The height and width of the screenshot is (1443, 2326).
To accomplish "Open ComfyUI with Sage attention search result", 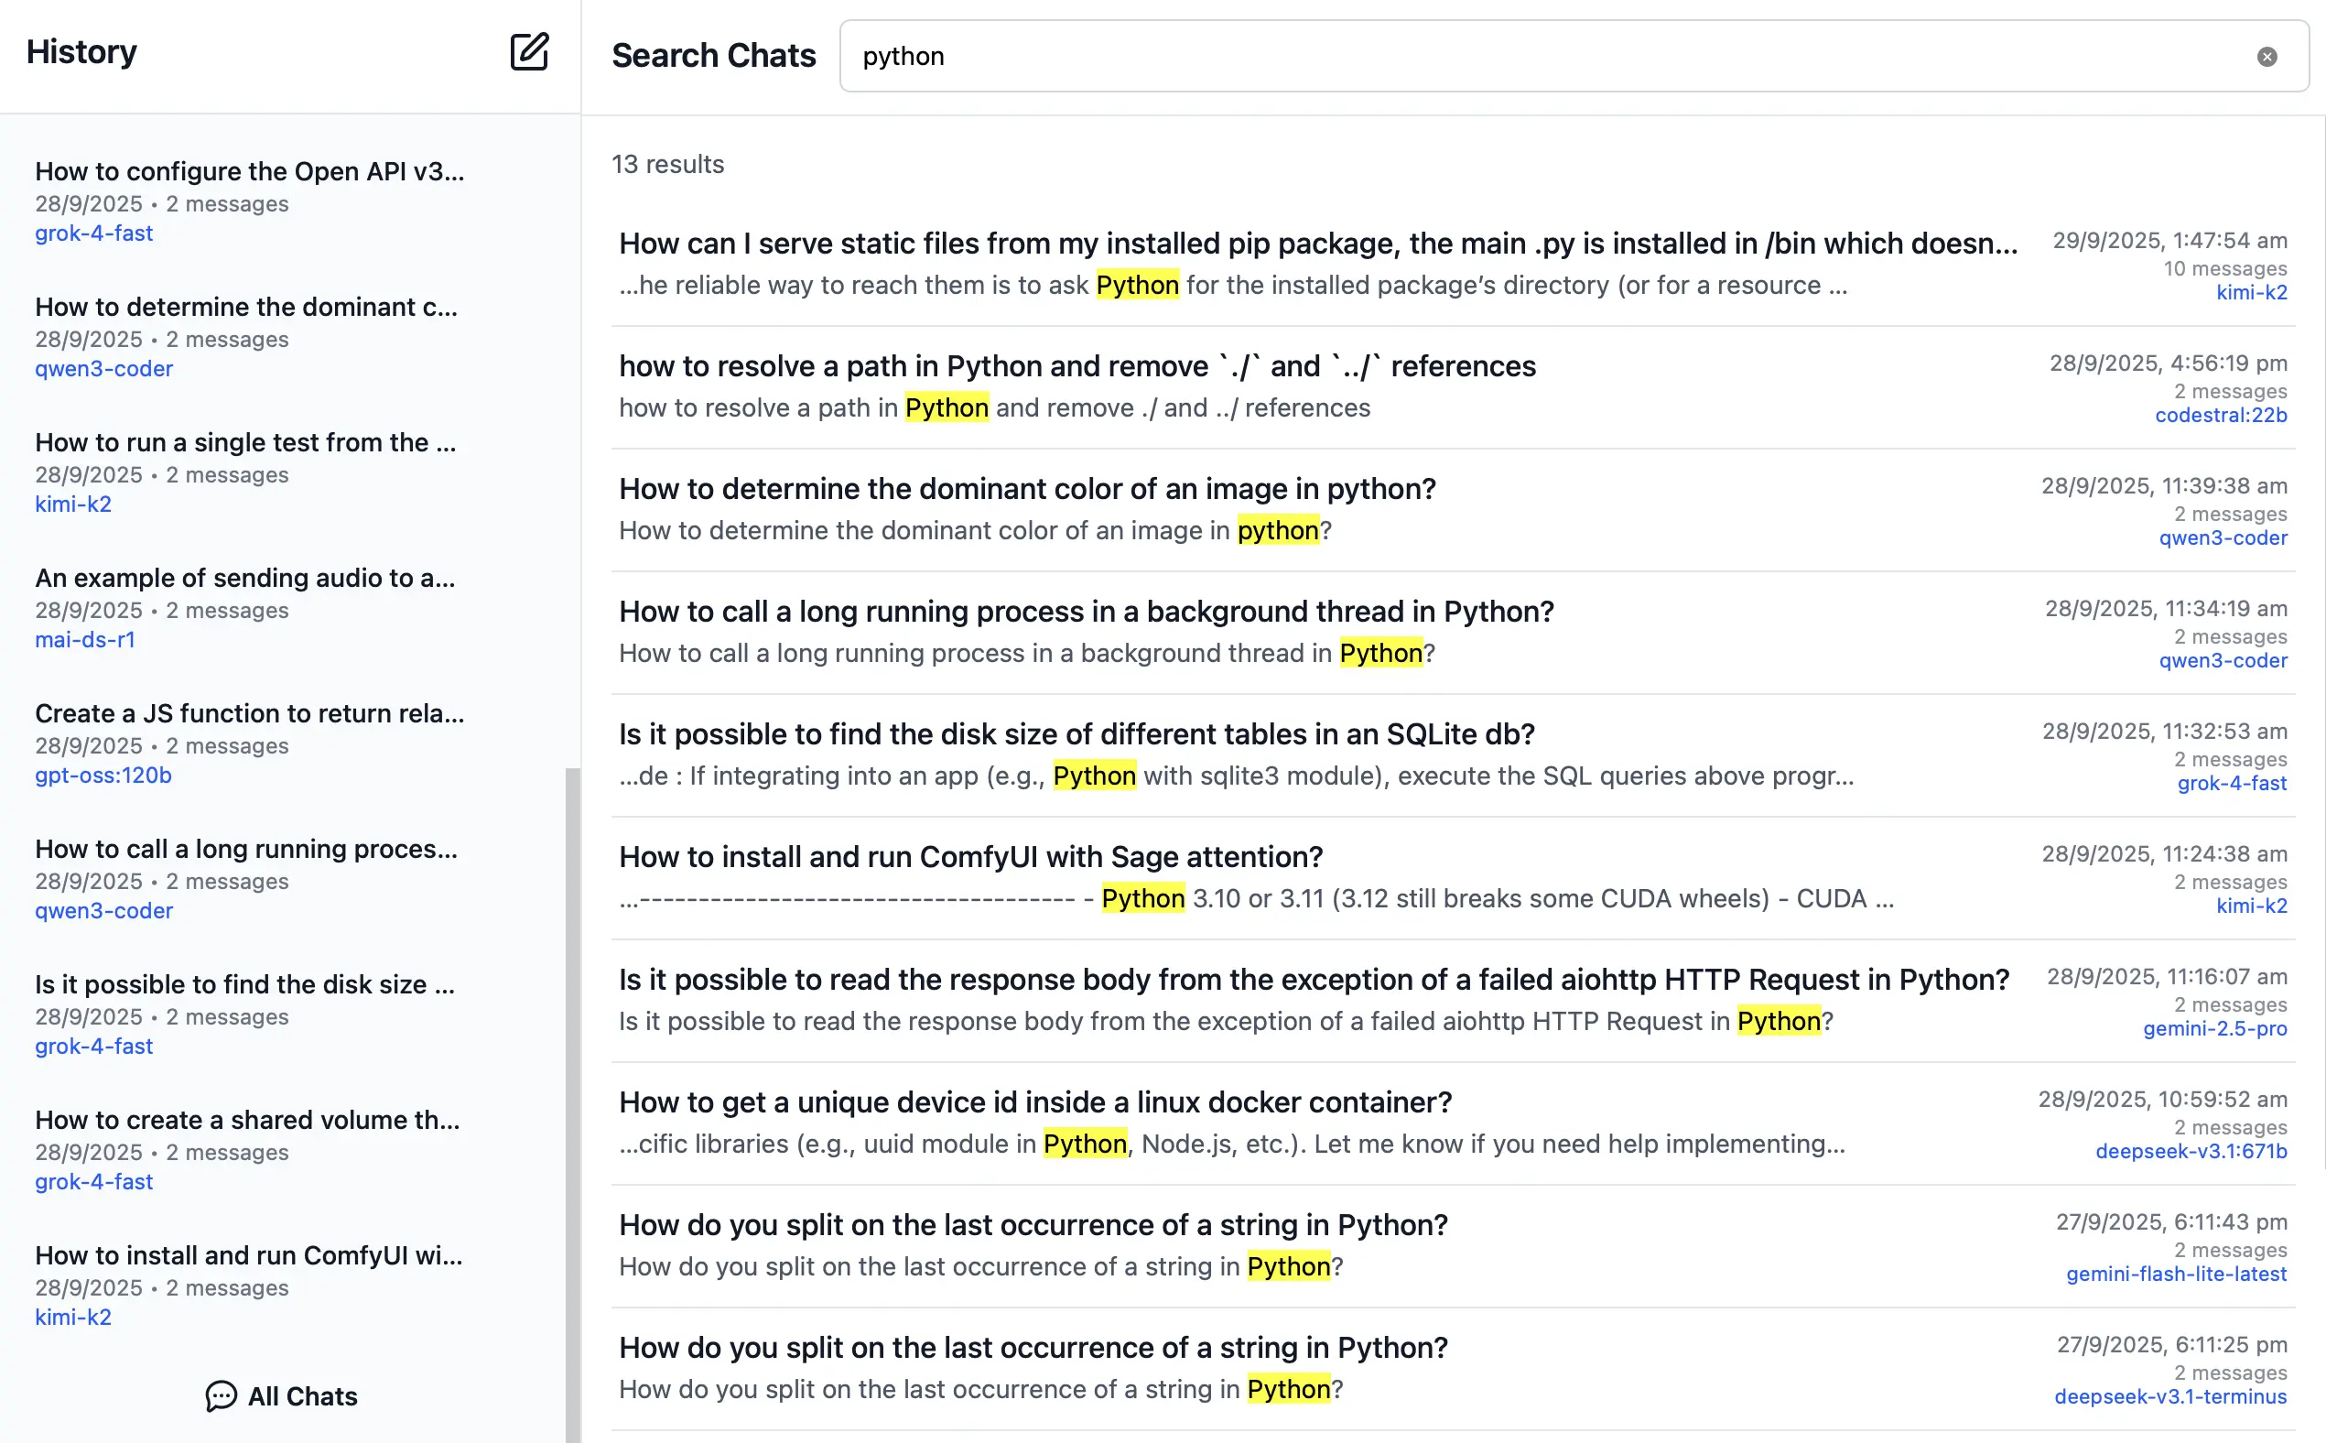I will pos(970,857).
